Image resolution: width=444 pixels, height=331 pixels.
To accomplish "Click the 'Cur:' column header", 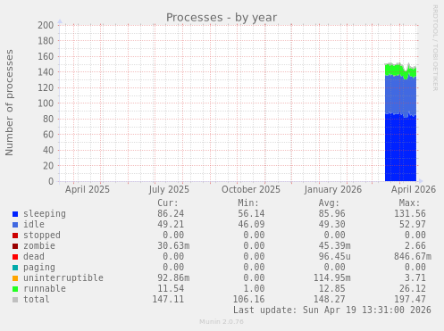I will point(168,203).
